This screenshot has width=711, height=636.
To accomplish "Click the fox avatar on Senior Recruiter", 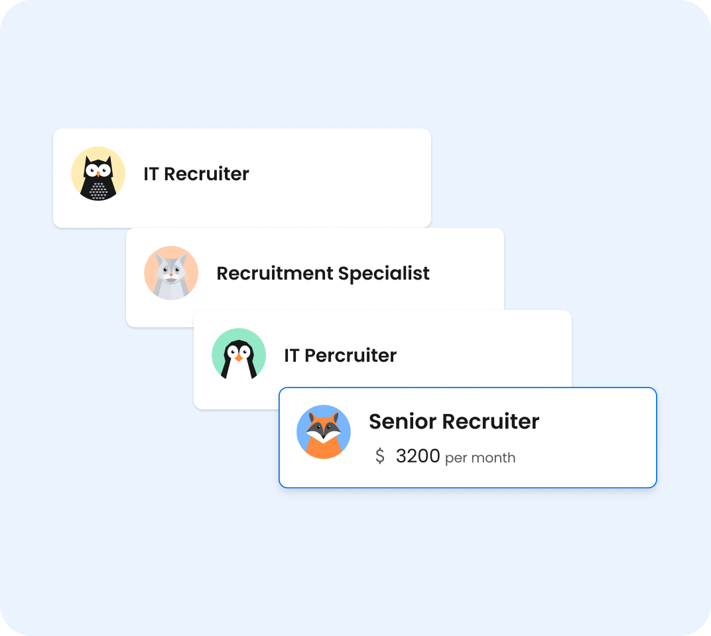I will point(324,432).
